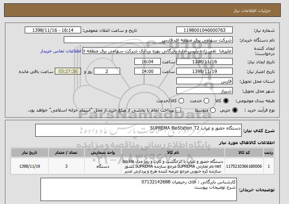This screenshot has width=289, height=204.
Task: Click the اطلاعات کالاهای مورد نیاز heading
Action: click(x=247, y=143)
